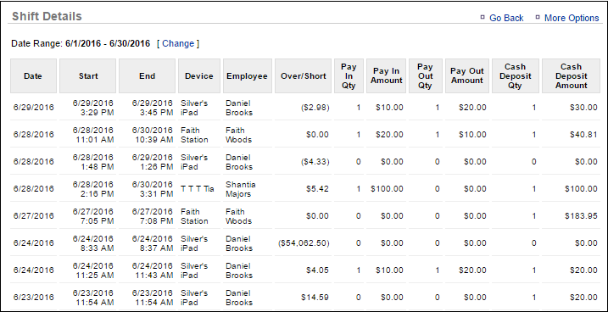This screenshot has height=312, width=608.
Task: Click the bullet icon beside Go Back
Action: click(482, 17)
